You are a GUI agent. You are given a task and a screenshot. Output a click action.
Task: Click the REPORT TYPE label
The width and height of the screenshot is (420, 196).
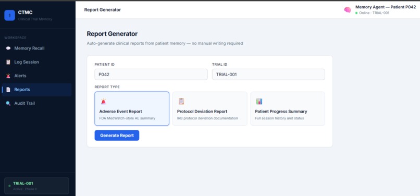pyautogui.click(x=107, y=87)
